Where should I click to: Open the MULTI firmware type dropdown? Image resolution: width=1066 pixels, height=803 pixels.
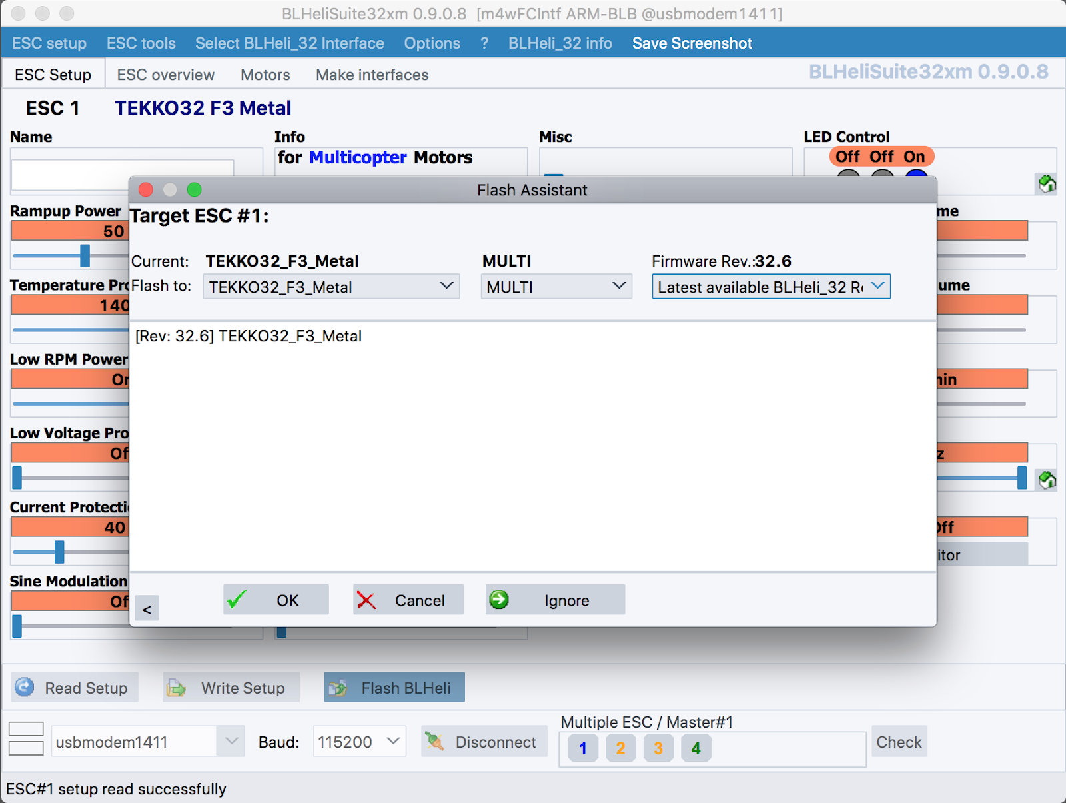coord(556,287)
